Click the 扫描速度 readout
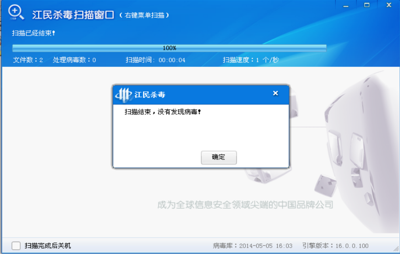Viewport: 400px width, 254px height. click(251, 60)
